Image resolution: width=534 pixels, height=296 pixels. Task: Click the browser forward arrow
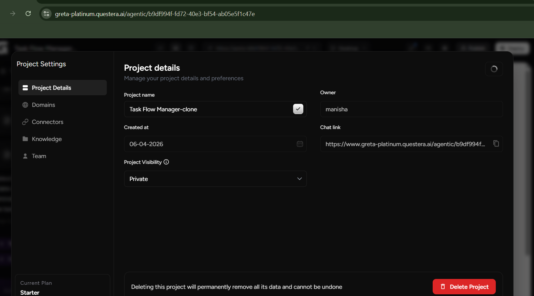coord(13,14)
